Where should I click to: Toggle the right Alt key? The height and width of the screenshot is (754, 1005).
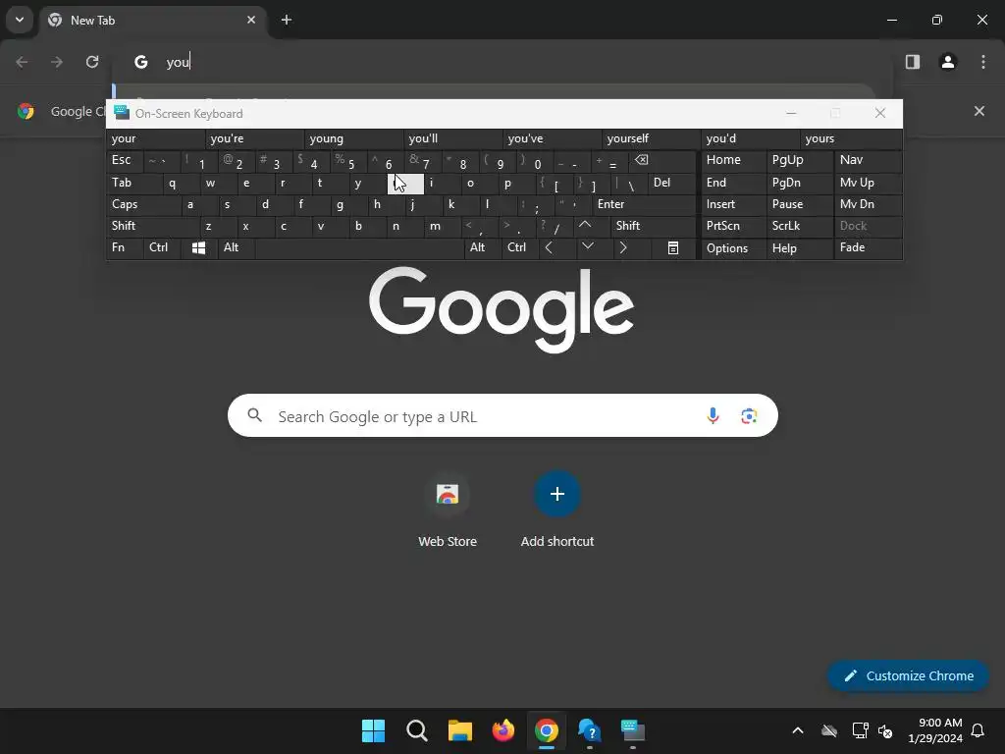pos(483,247)
